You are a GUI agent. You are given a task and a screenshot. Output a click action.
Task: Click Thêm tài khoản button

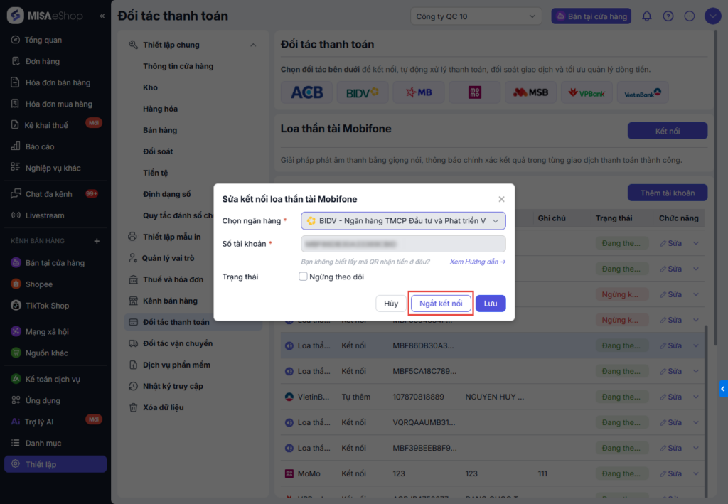coord(667,193)
